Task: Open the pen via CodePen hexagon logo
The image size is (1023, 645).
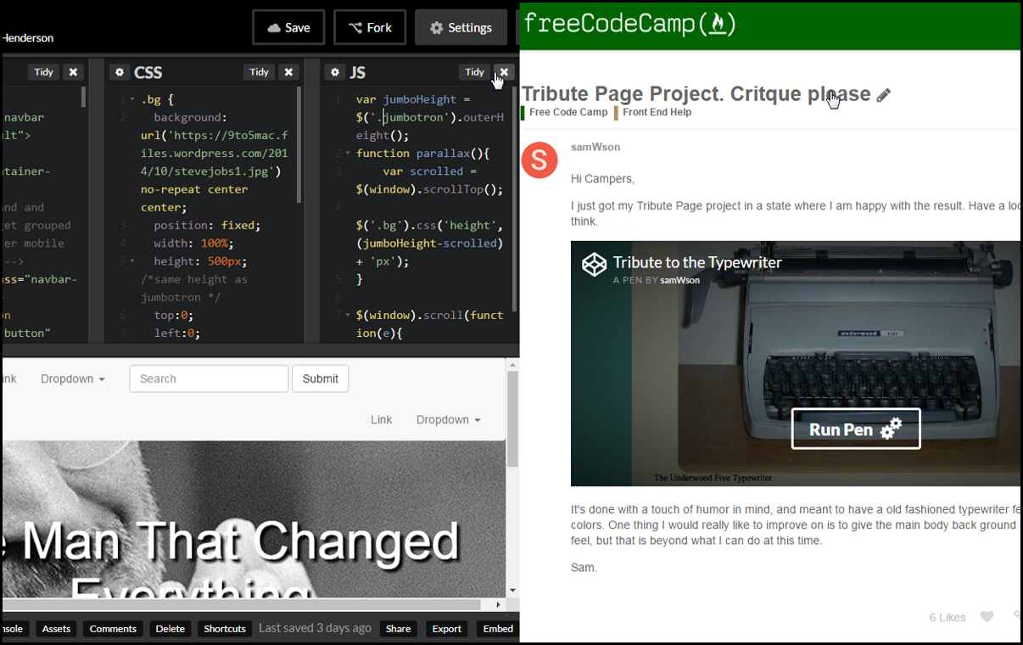Action: pyautogui.click(x=593, y=264)
